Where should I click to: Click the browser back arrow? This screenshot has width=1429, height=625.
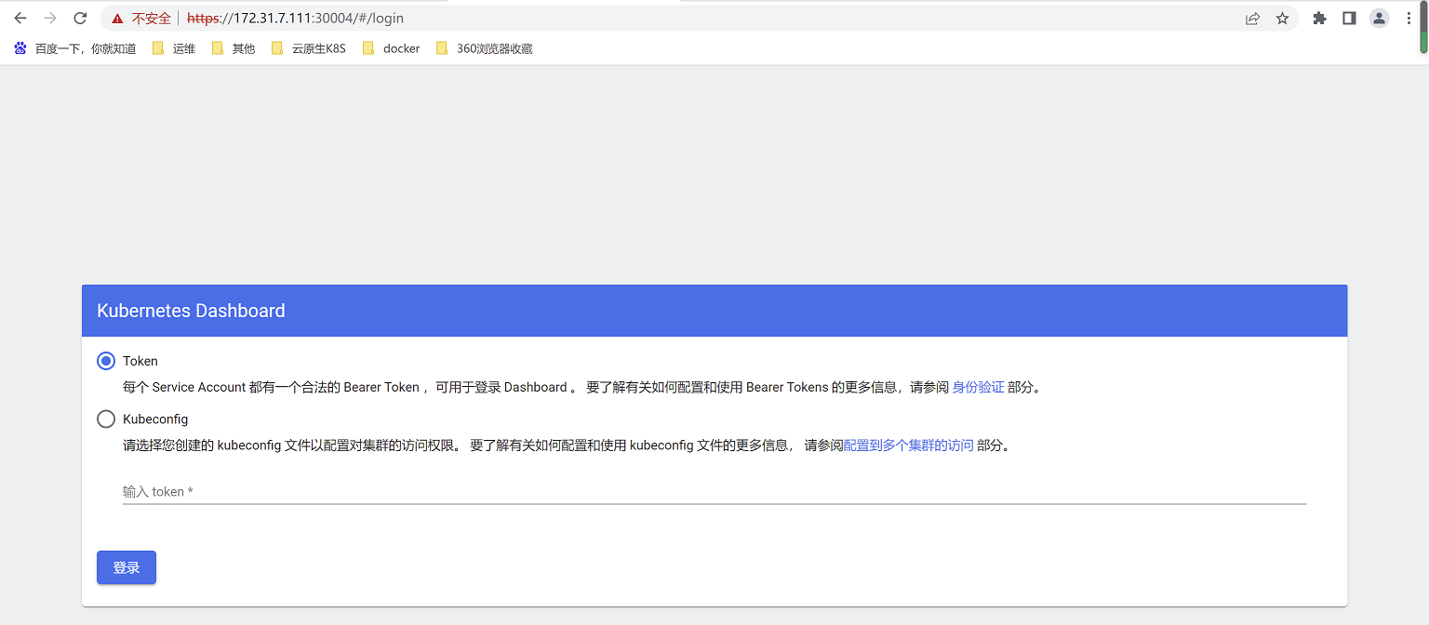point(20,18)
